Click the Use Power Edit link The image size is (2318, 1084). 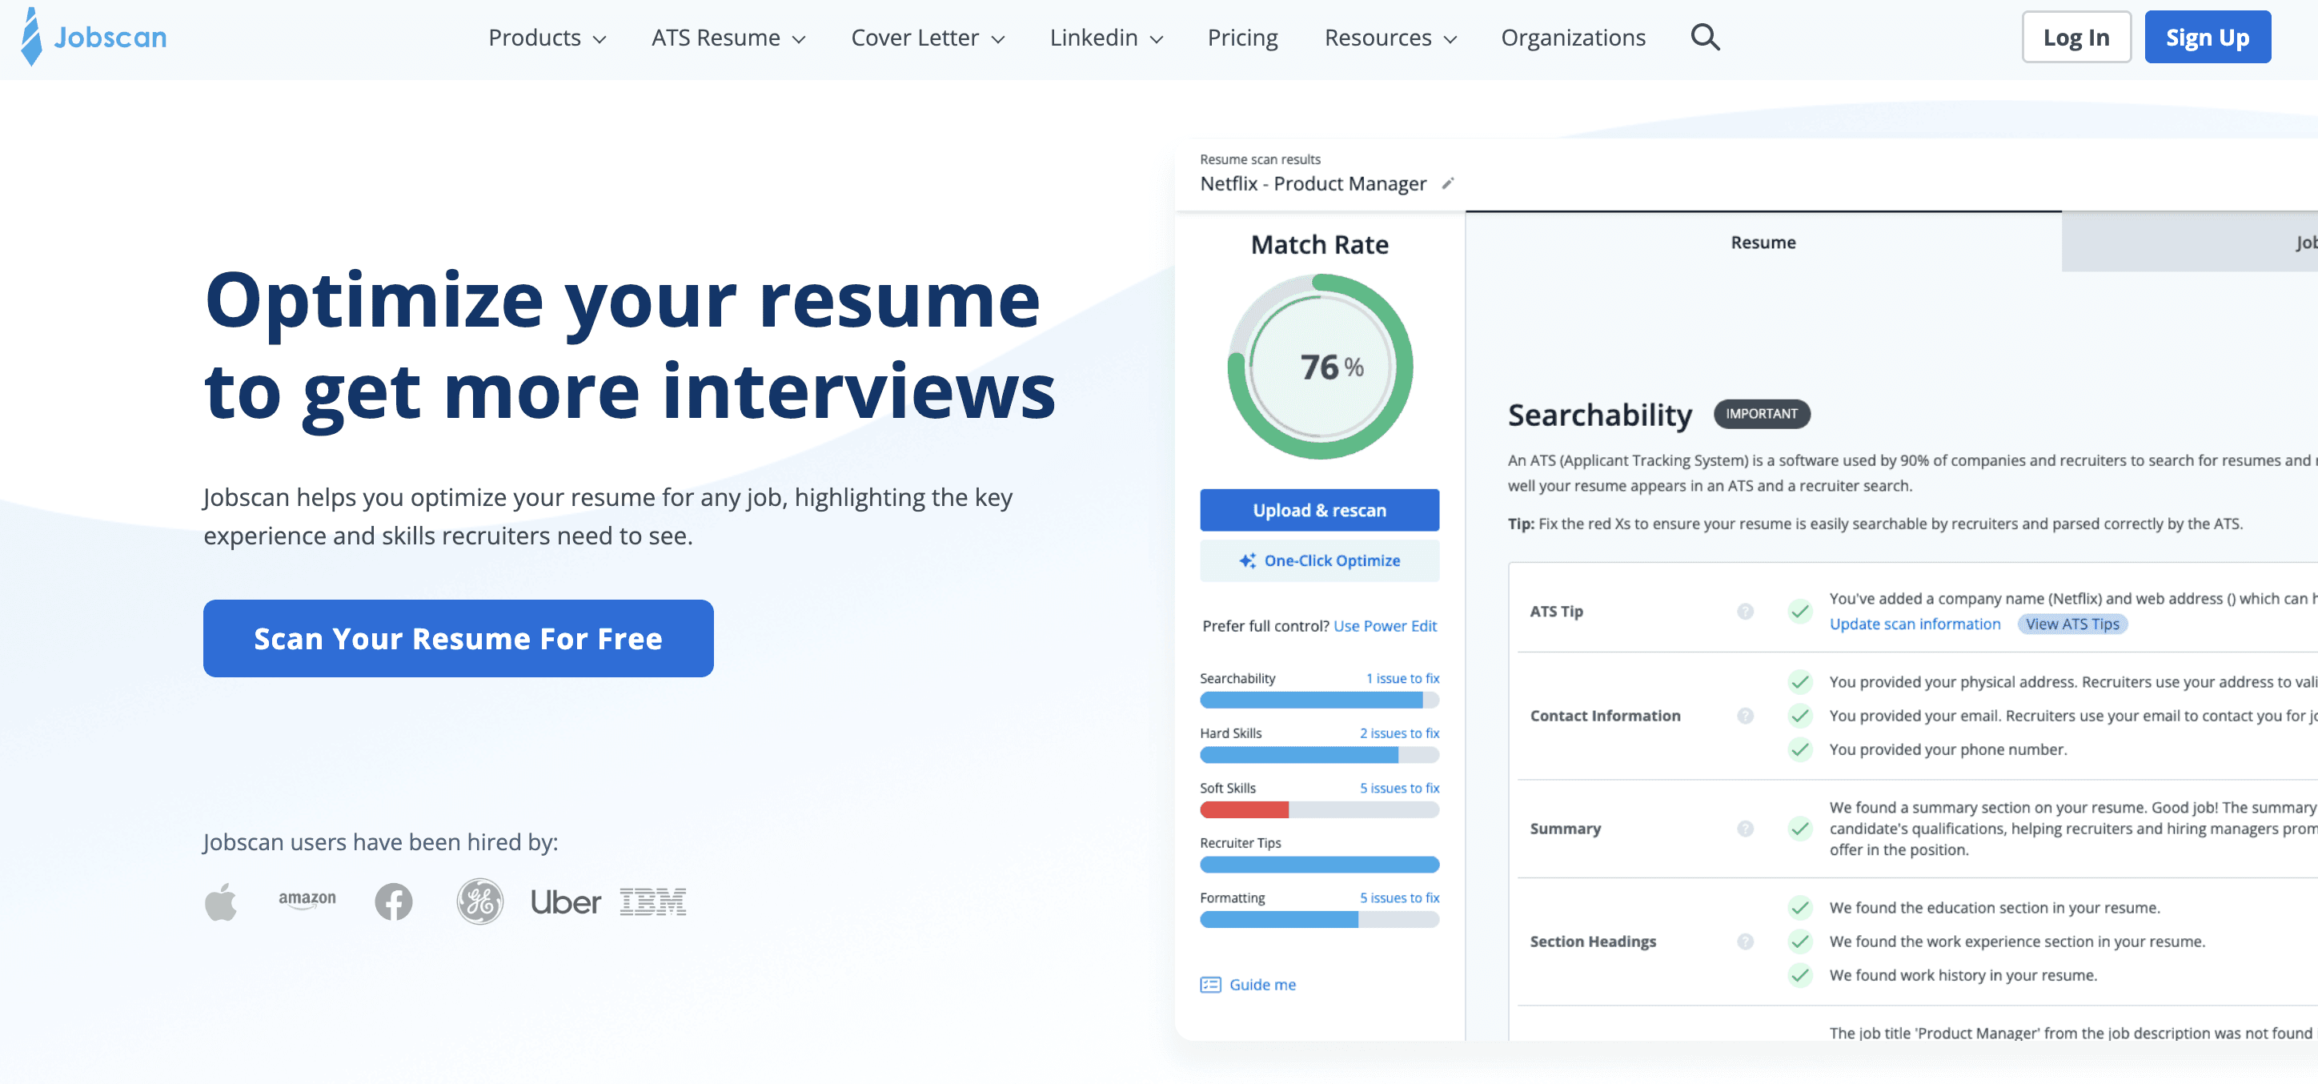click(x=1384, y=626)
